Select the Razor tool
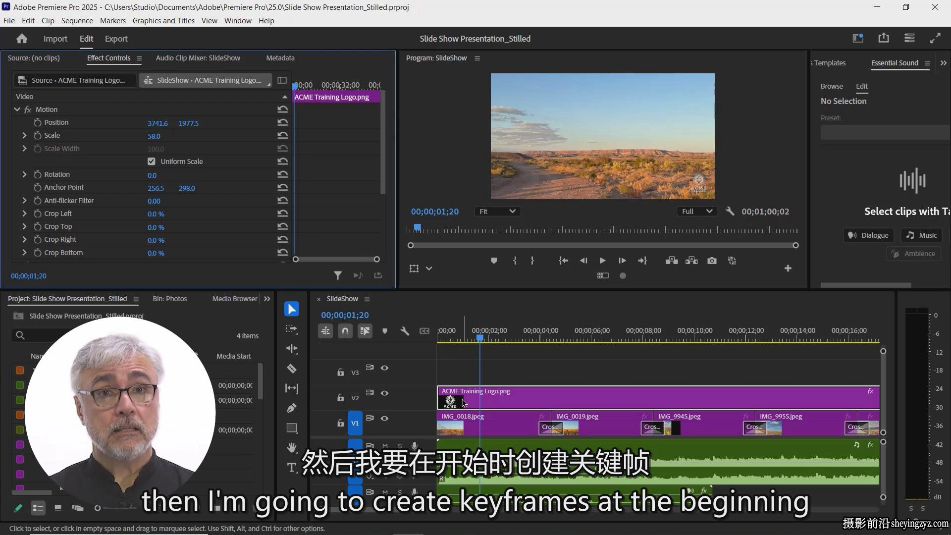Viewport: 951px width, 535px height. pos(292,369)
